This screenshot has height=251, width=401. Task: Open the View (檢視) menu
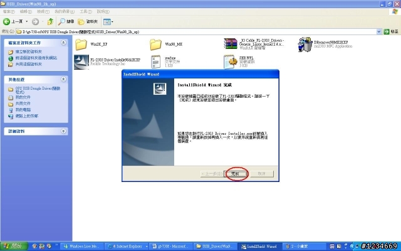43,11
